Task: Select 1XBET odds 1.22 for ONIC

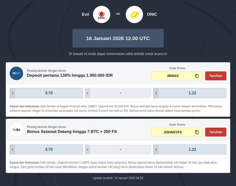Action: tap(190, 93)
